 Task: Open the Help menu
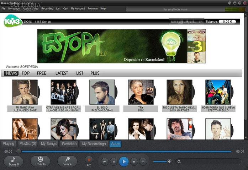click(103, 9)
